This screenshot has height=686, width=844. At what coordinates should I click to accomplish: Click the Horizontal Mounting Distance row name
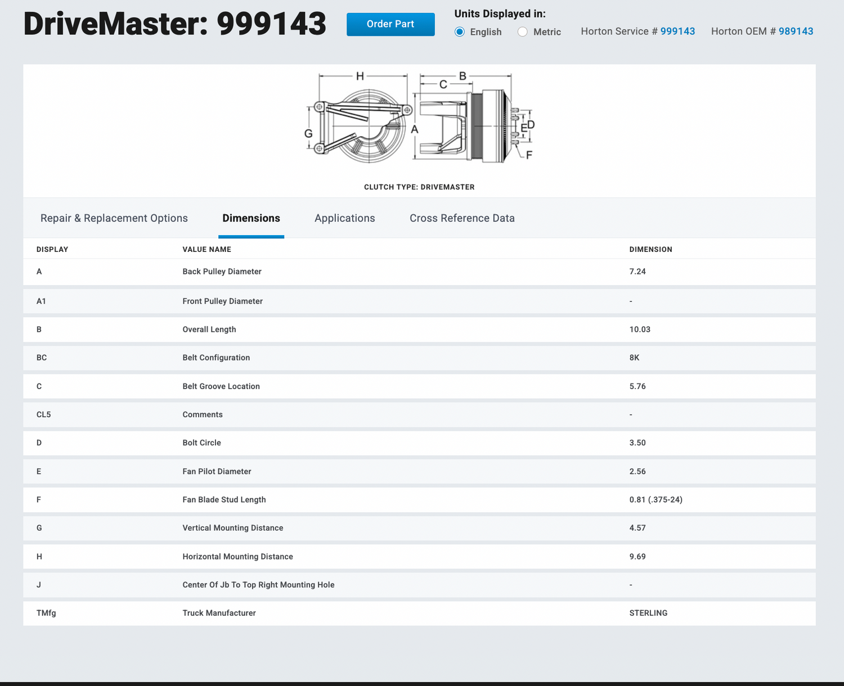tap(238, 557)
